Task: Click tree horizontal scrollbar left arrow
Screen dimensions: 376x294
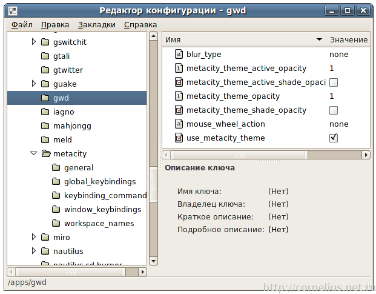Action: pyautogui.click(x=11, y=272)
